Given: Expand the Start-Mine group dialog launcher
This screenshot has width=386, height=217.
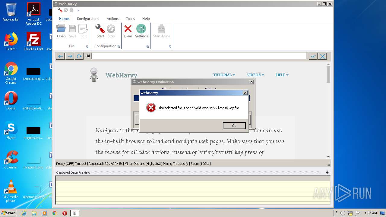Looking at the screenshot, I should coord(170,47).
